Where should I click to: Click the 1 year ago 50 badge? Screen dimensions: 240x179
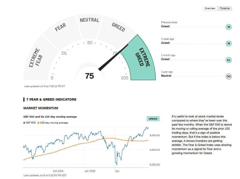229,76
